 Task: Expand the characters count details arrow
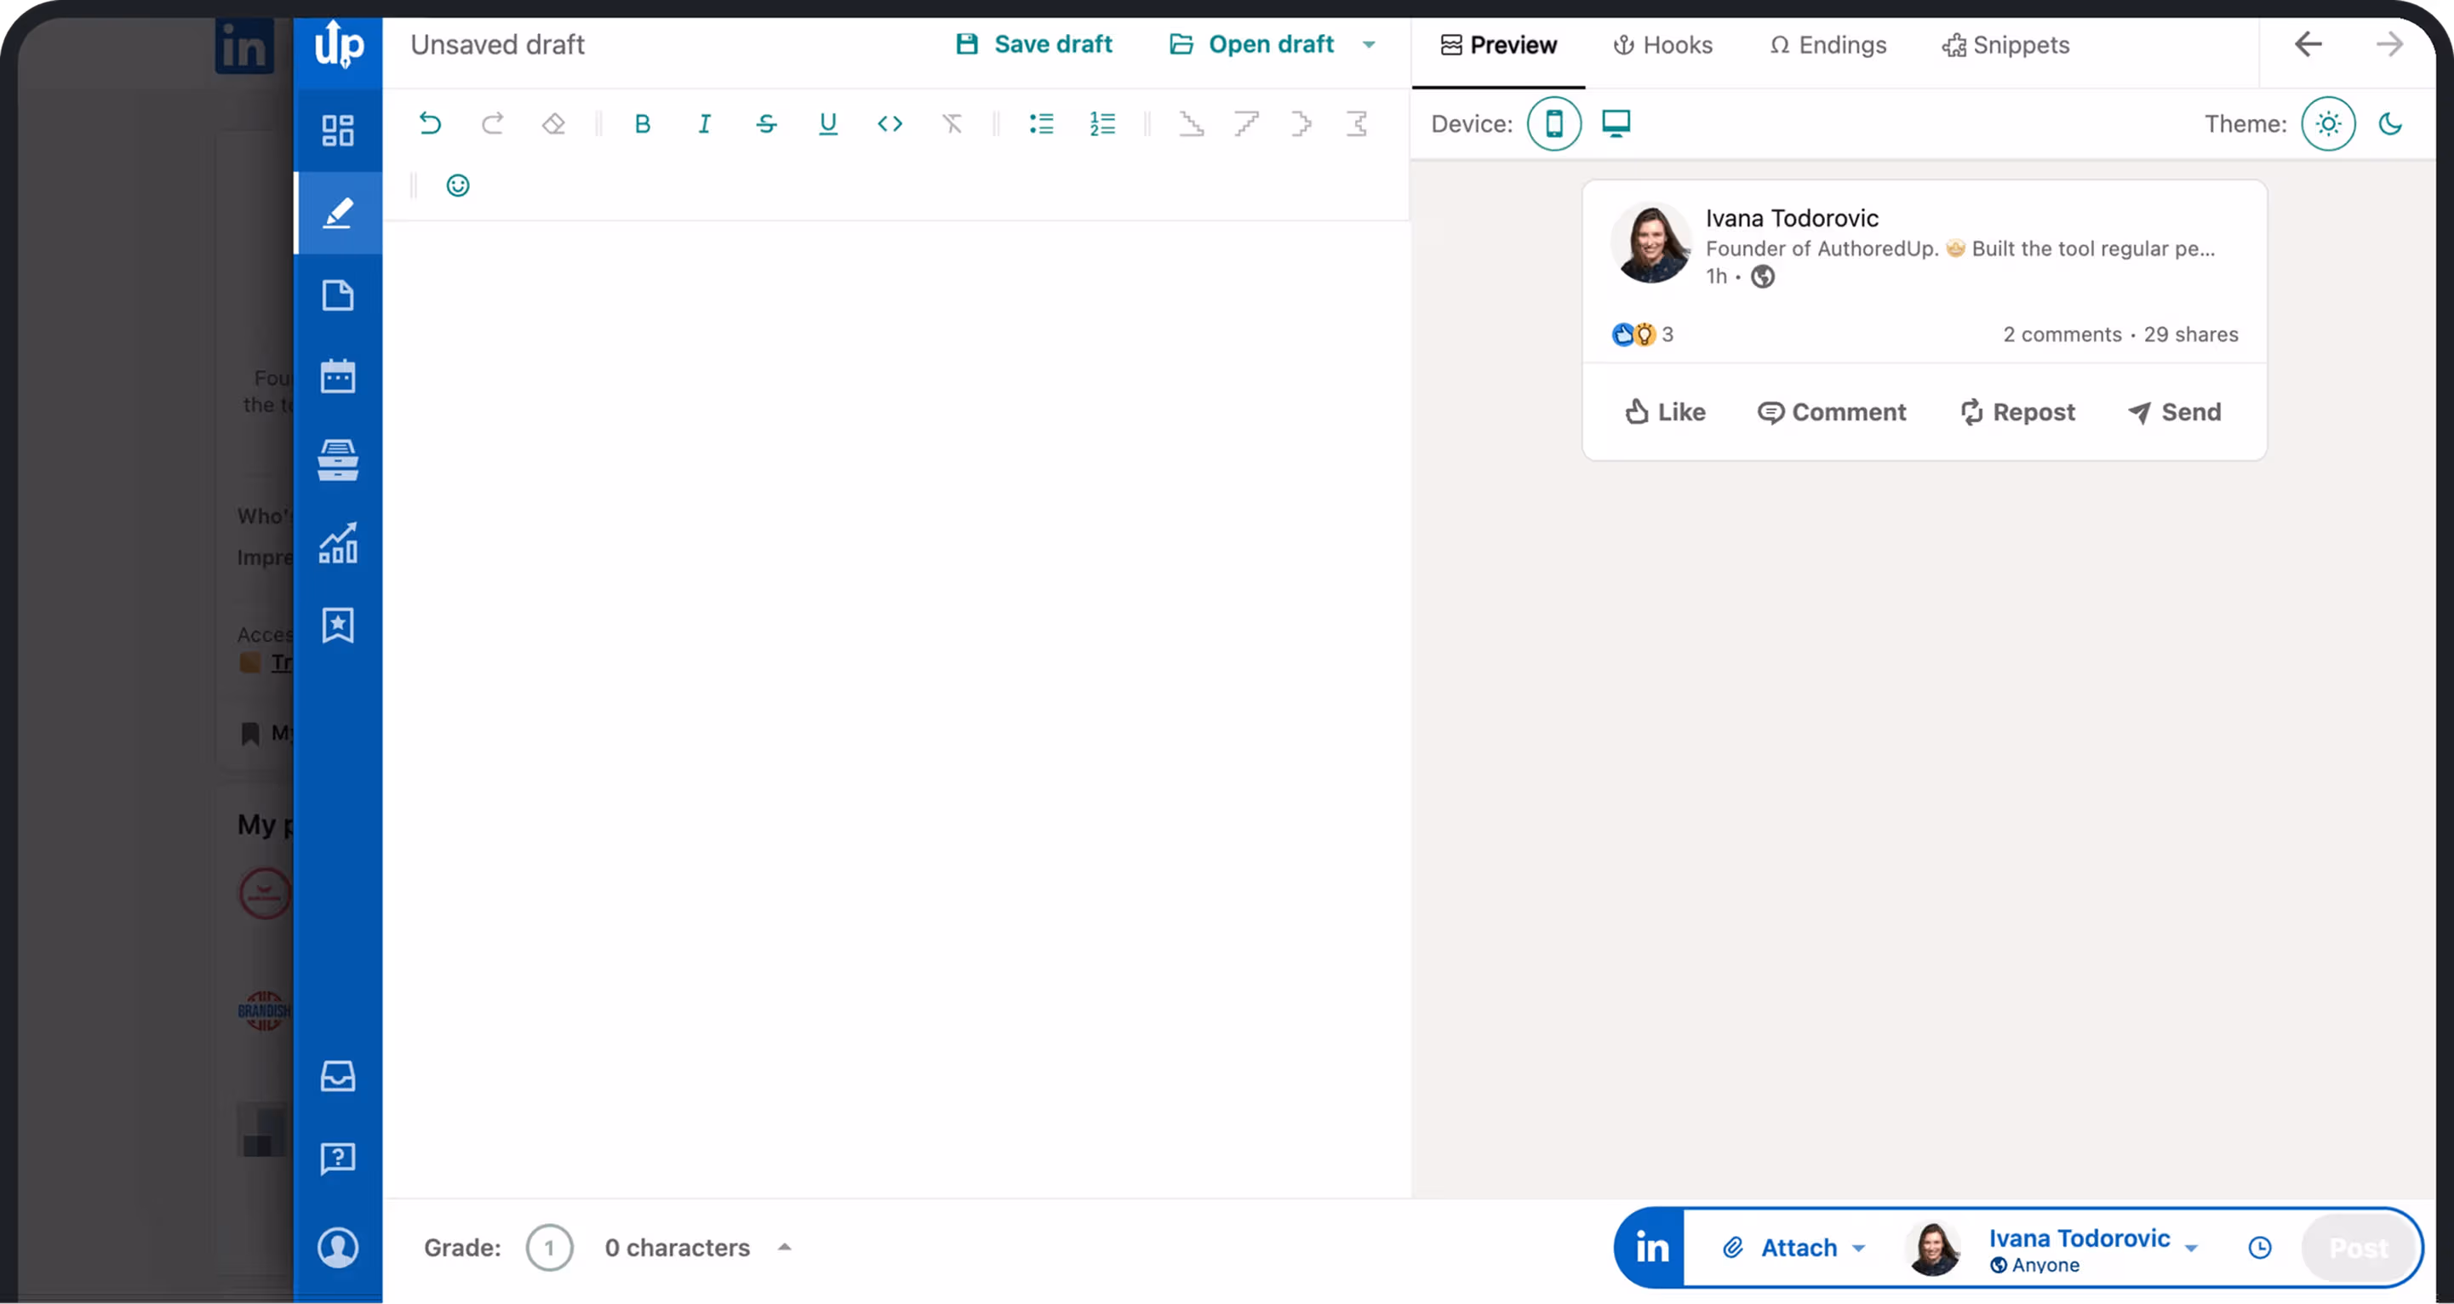pos(784,1247)
